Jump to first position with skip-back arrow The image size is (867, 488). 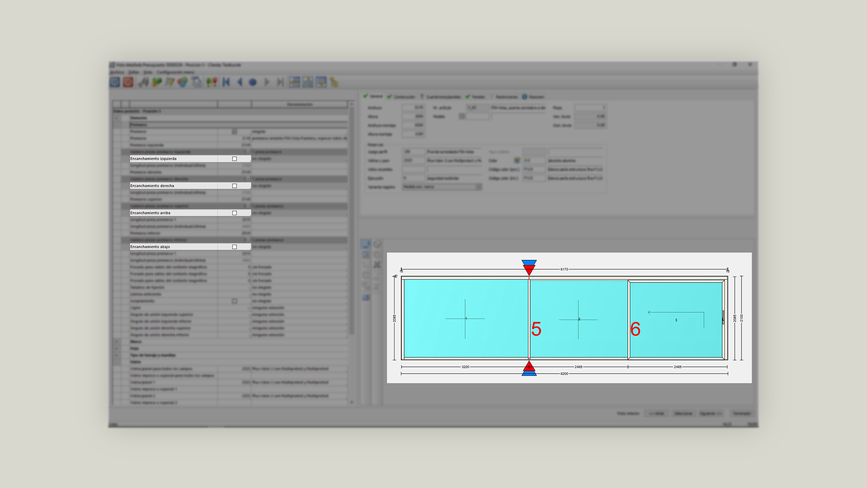227,82
